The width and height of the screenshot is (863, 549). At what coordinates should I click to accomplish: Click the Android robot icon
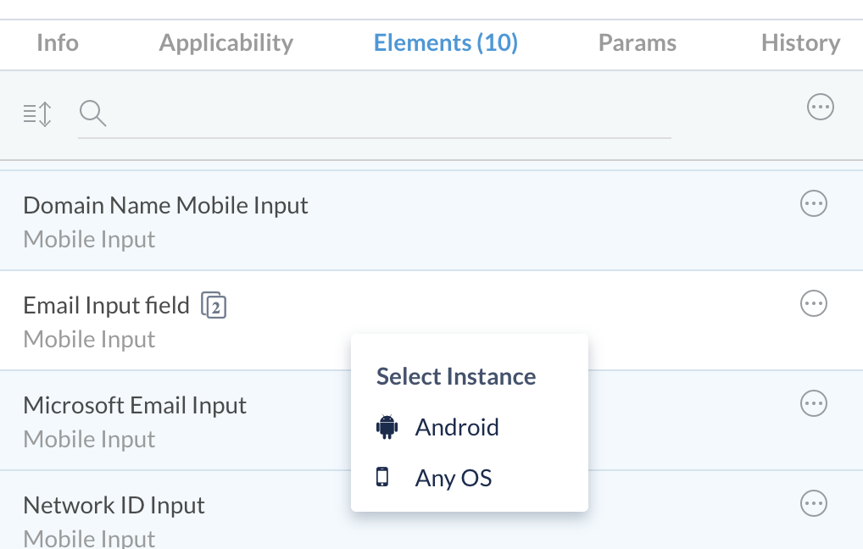[387, 427]
